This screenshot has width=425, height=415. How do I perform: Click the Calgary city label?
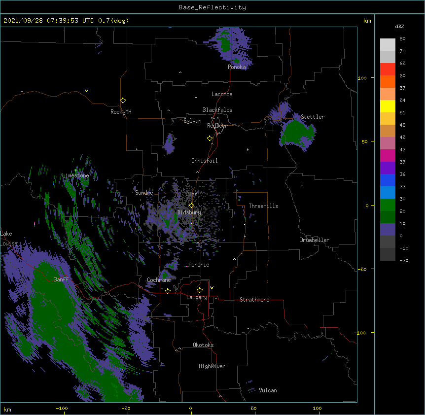coord(197,297)
